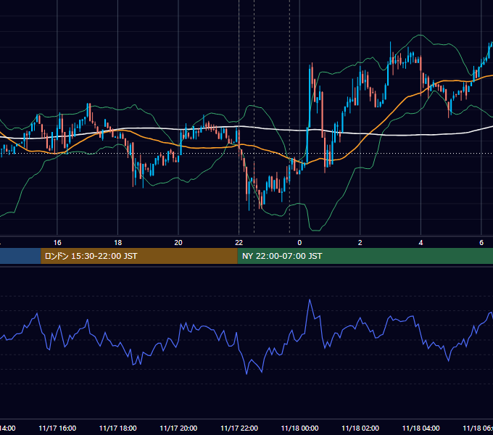Click the 11/17 20:00 date label
This screenshot has height=435, width=493.
click(178, 428)
